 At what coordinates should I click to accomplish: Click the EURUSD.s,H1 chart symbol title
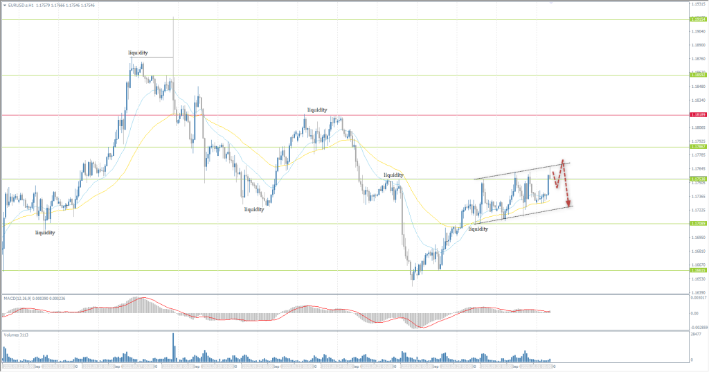20,5
